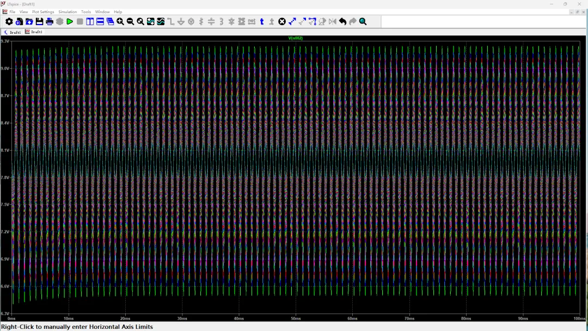Open the File menu

12,11
